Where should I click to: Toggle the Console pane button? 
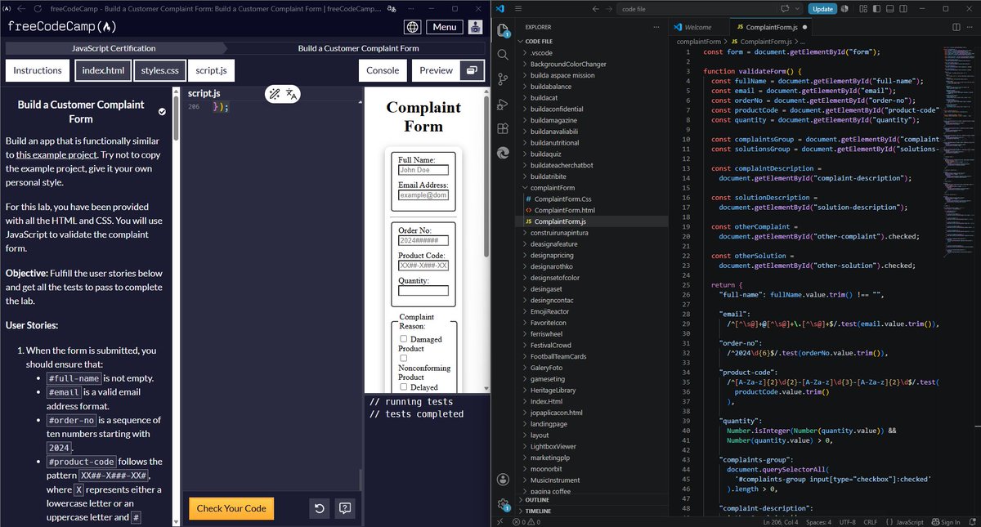(383, 70)
